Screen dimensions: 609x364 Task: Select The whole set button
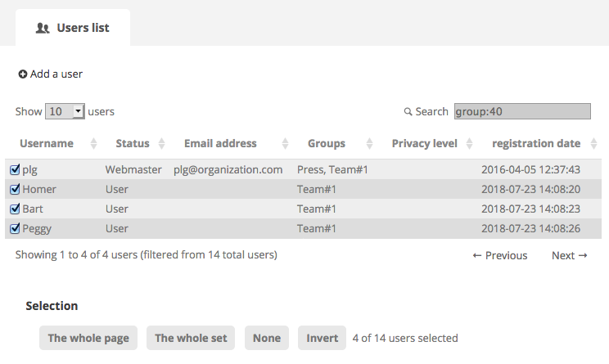(x=191, y=338)
